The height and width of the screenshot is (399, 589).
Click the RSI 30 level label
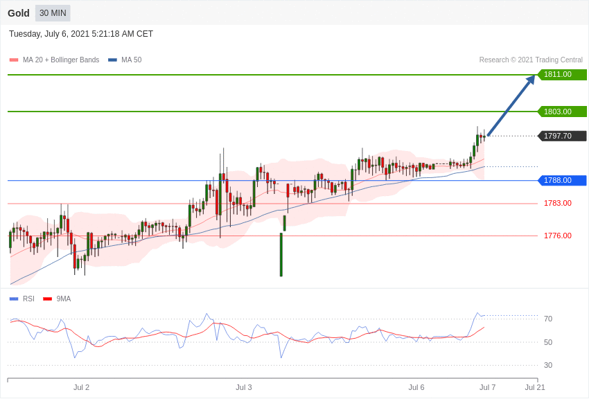548,365
